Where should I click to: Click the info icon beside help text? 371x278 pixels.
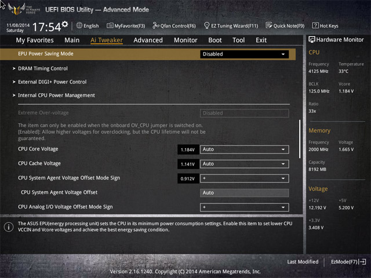pos(9,227)
